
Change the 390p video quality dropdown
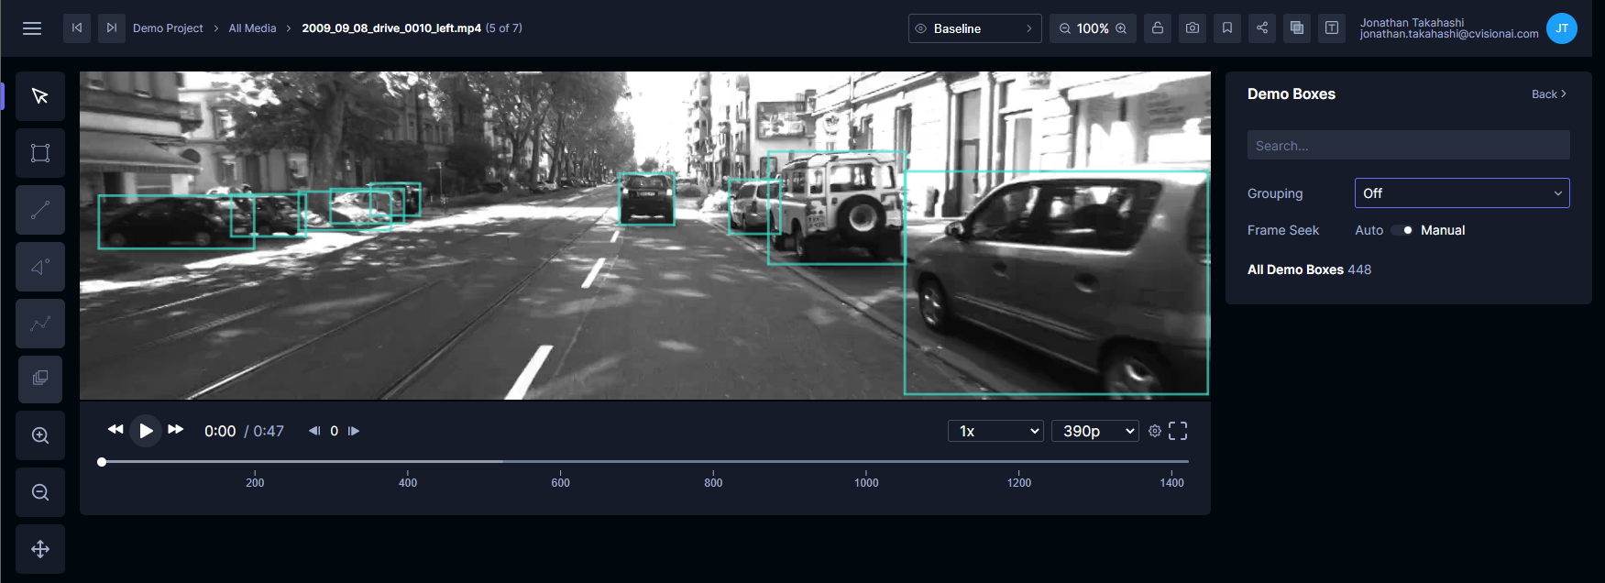(x=1094, y=431)
